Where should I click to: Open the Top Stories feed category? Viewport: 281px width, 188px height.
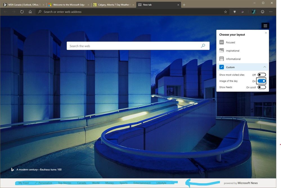pos(65,183)
